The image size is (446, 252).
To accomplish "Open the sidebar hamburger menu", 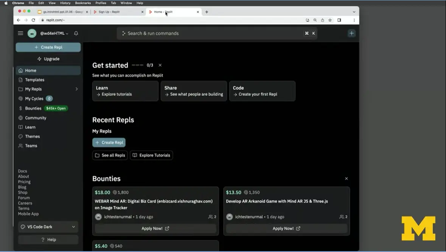I will pos(20,33).
